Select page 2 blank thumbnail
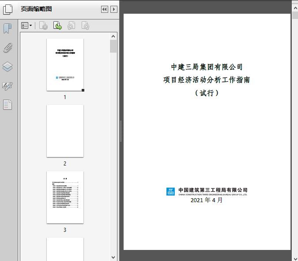This screenshot has width=298, height=261. (65, 131)
